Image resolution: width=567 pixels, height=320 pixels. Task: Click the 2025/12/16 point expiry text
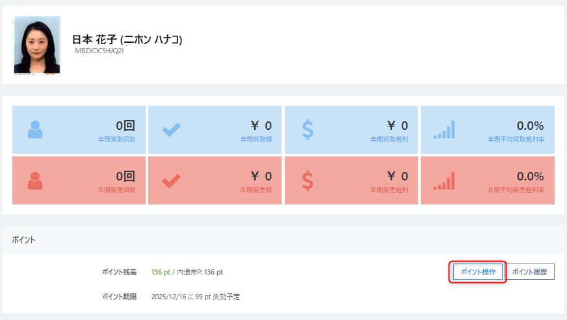[195, 297]
